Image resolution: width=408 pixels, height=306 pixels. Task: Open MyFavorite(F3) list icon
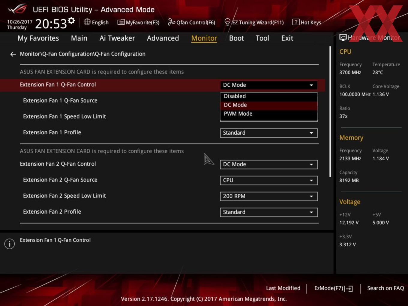coord(121,22)
